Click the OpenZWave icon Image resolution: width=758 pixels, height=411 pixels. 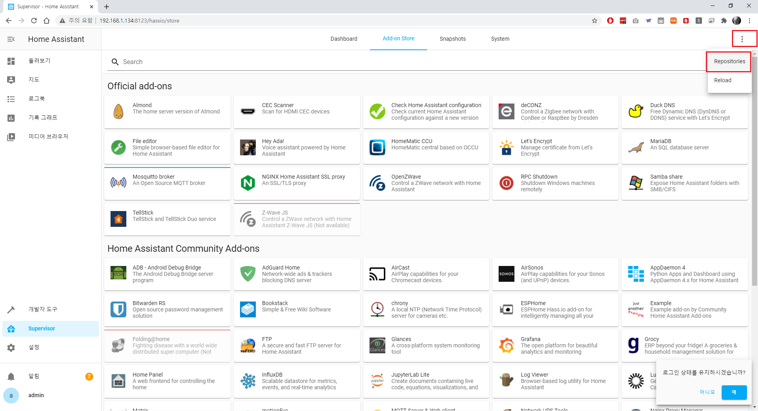[x=377, y=183]
